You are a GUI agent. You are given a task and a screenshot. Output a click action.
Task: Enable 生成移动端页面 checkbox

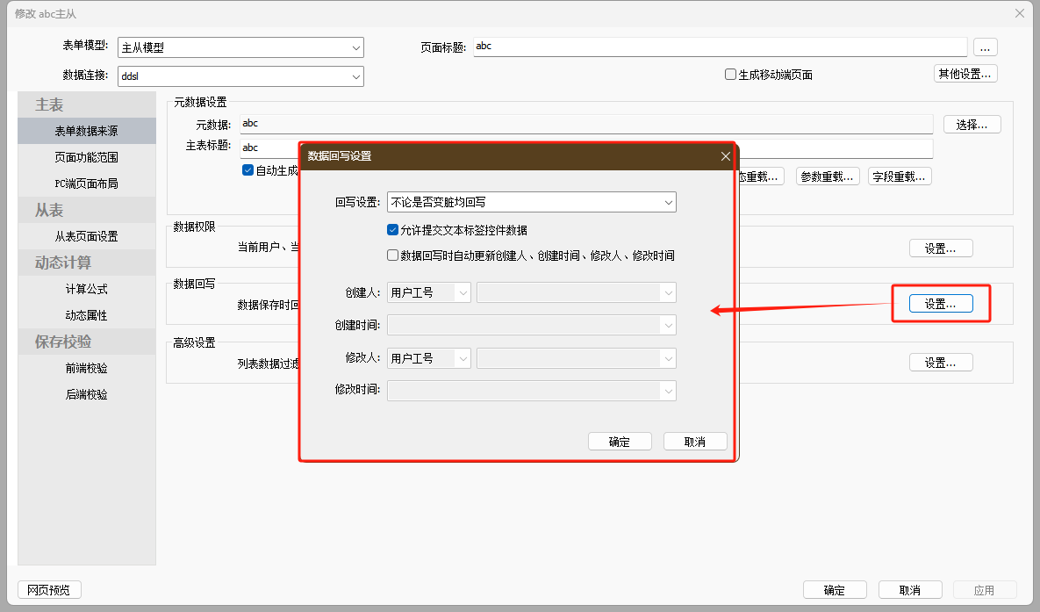tap(730, 75)
